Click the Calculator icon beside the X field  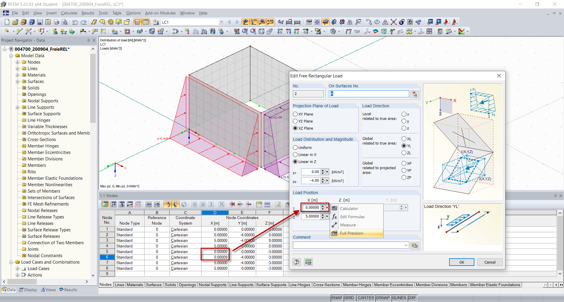coord(335,208)
